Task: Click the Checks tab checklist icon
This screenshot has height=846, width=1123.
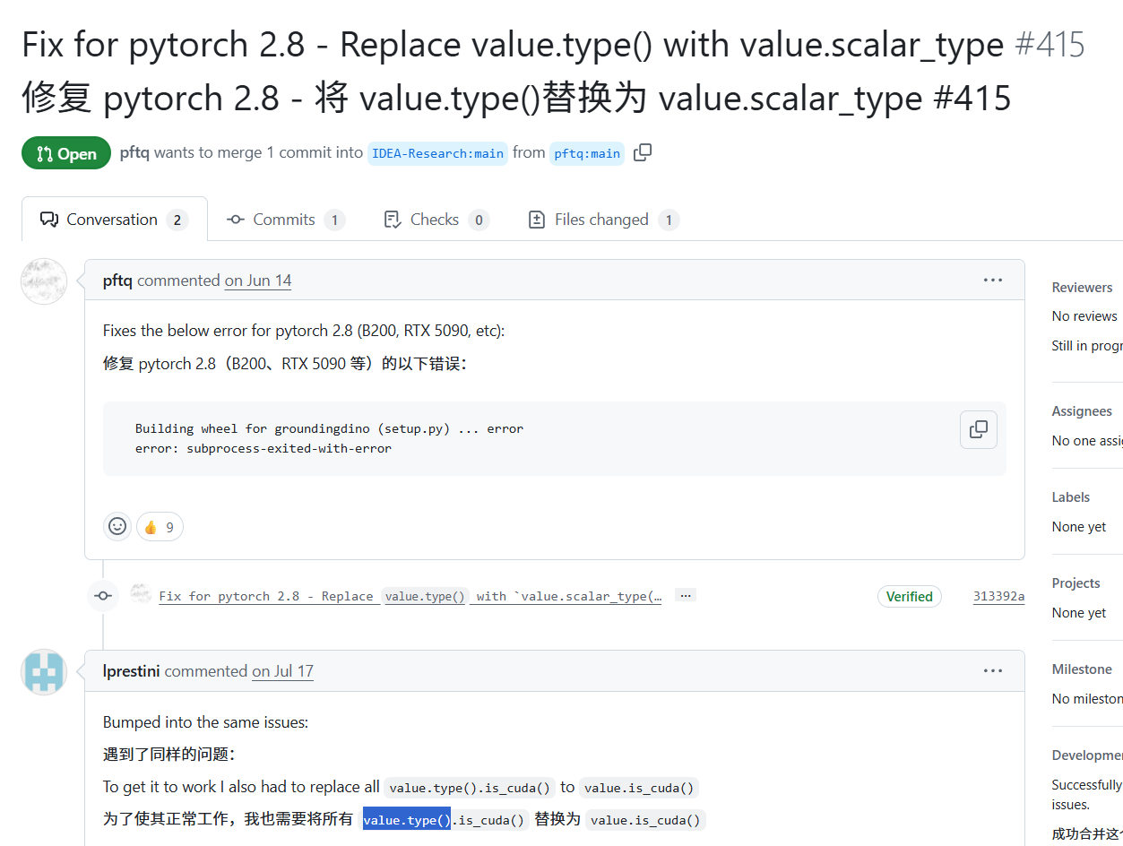Action: pyautogui.click(x=392, y=220)
